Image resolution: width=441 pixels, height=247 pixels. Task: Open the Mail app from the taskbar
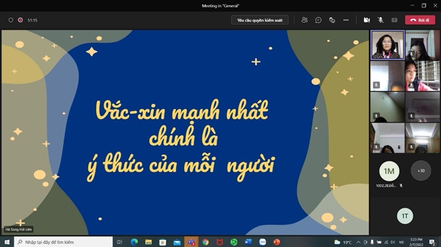[x=177, y=242]
